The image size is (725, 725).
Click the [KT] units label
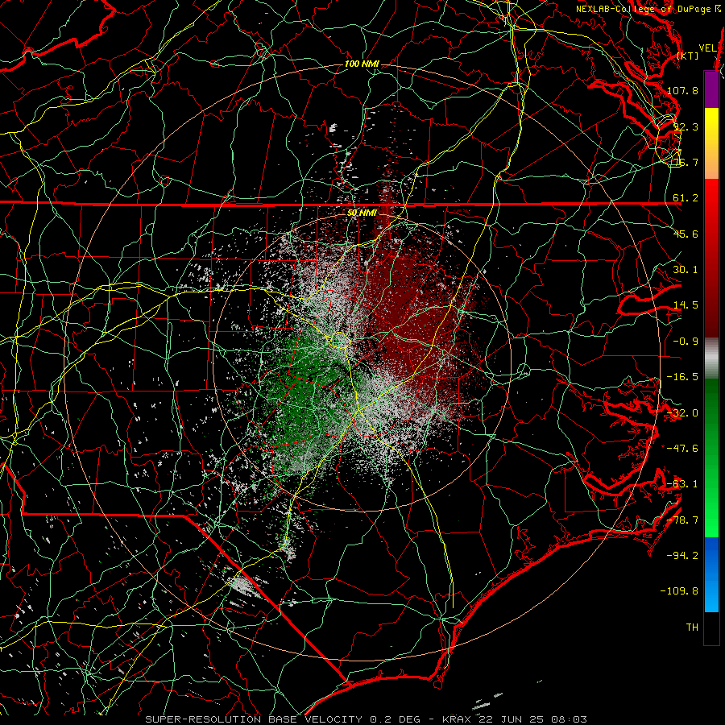(x=688, y=56)
